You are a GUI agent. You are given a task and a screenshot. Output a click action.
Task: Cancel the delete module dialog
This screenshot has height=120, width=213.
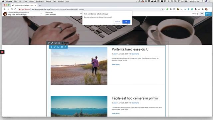[117, 22]
